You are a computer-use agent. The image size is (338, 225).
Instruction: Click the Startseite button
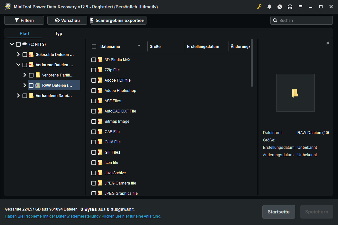tap(278, 212)
